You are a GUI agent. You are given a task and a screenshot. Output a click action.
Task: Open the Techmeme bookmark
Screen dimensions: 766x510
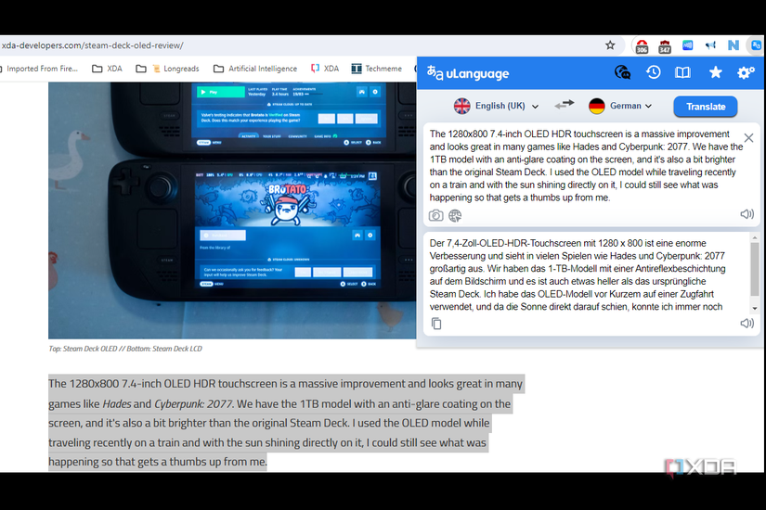pyautogui.click(x=377, y=69)
